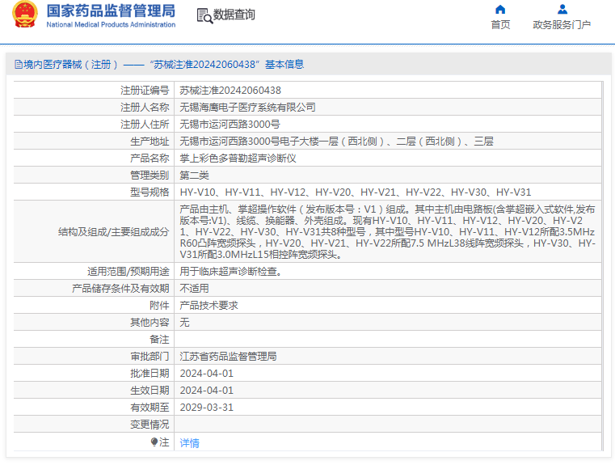615x465 pixels.
Task: Click the 国家药品监督管理局 site title
Action: tap(111, 11)
